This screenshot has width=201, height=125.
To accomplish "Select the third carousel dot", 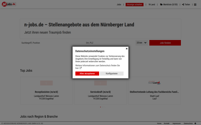I will 105,107.
